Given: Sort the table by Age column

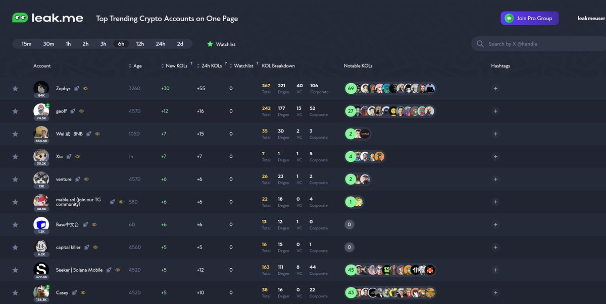Looking at the screenshot, I should (137, 66).
